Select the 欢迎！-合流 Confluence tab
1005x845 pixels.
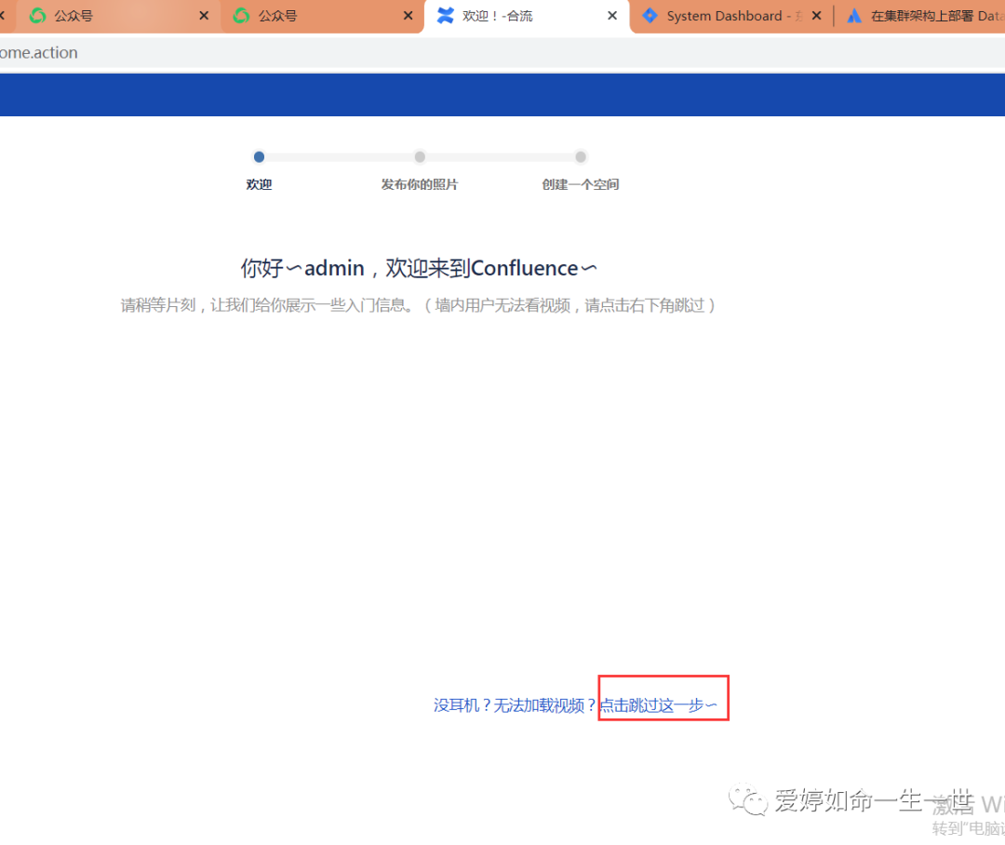tap(527, 16)
